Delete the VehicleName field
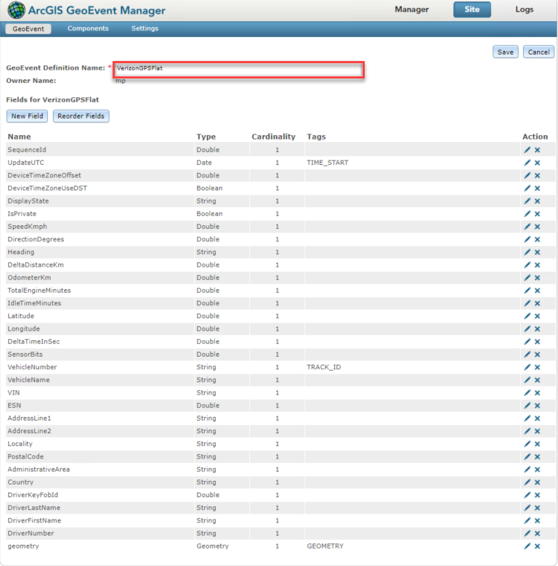Viewport: 558px width, 566px height. 538,380
